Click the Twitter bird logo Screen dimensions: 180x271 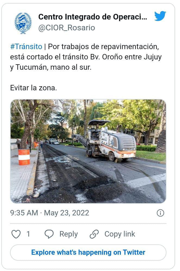pyautogui.click(x=160, y=16)
